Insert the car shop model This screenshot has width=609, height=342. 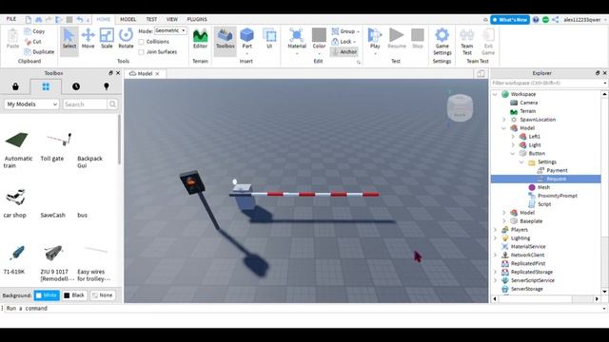[15, 203]
